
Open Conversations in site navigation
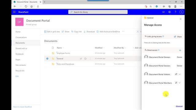21,37
